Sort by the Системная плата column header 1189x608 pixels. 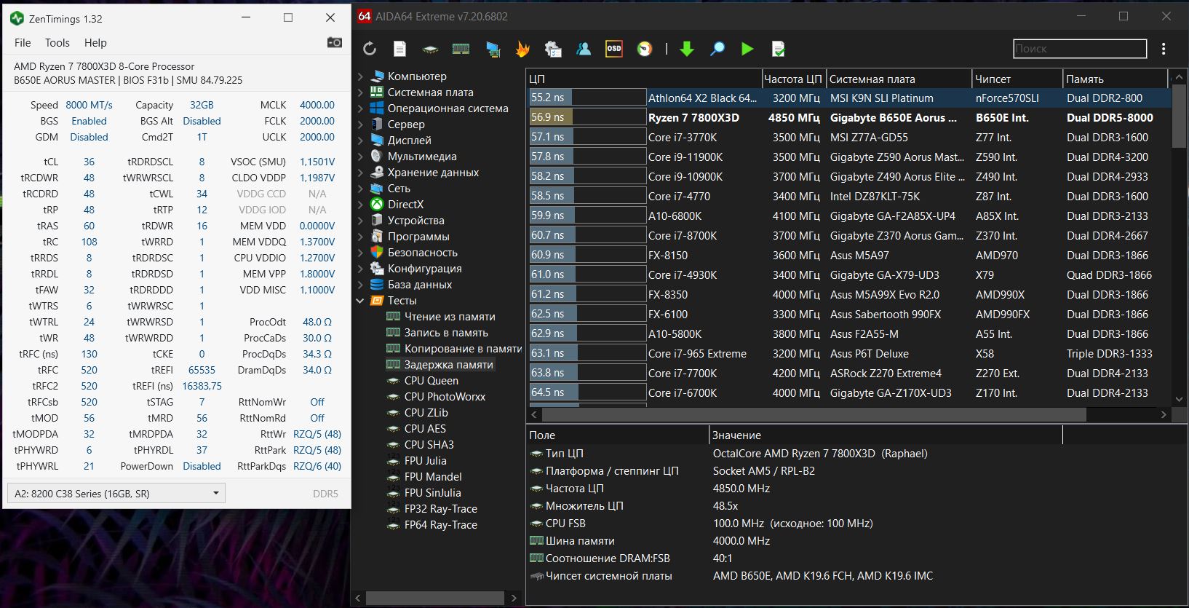(x=899, y=79)
